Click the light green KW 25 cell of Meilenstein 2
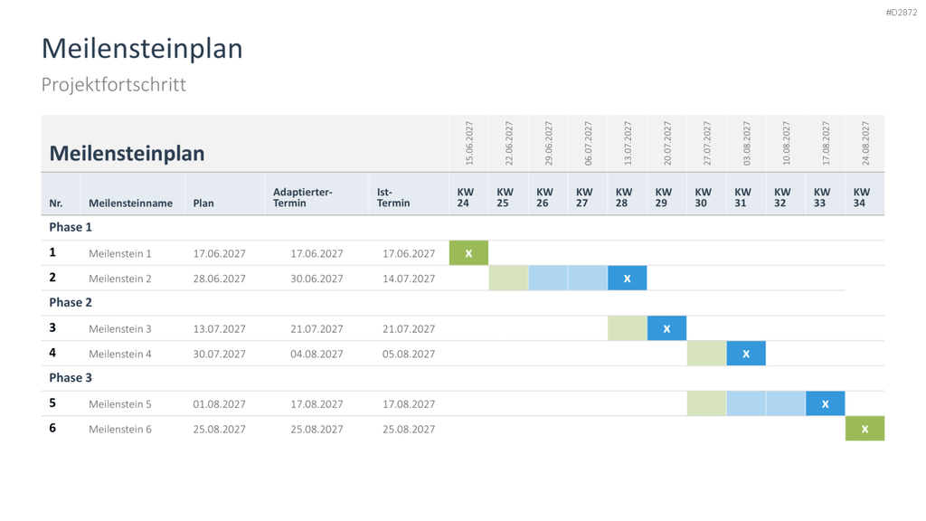 508,279
